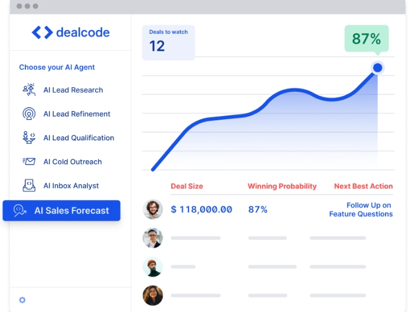The image size is (408, 312).
Task: Click the Choose your AI Agent heading
Action: pos(57,67)
